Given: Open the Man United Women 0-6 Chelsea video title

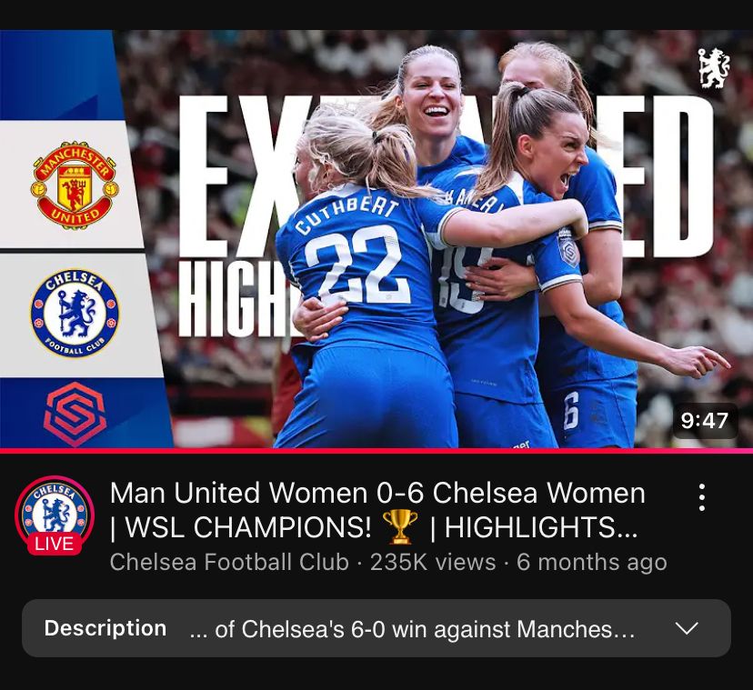Looking at the screenshot, I should click(x=377, y=510).
